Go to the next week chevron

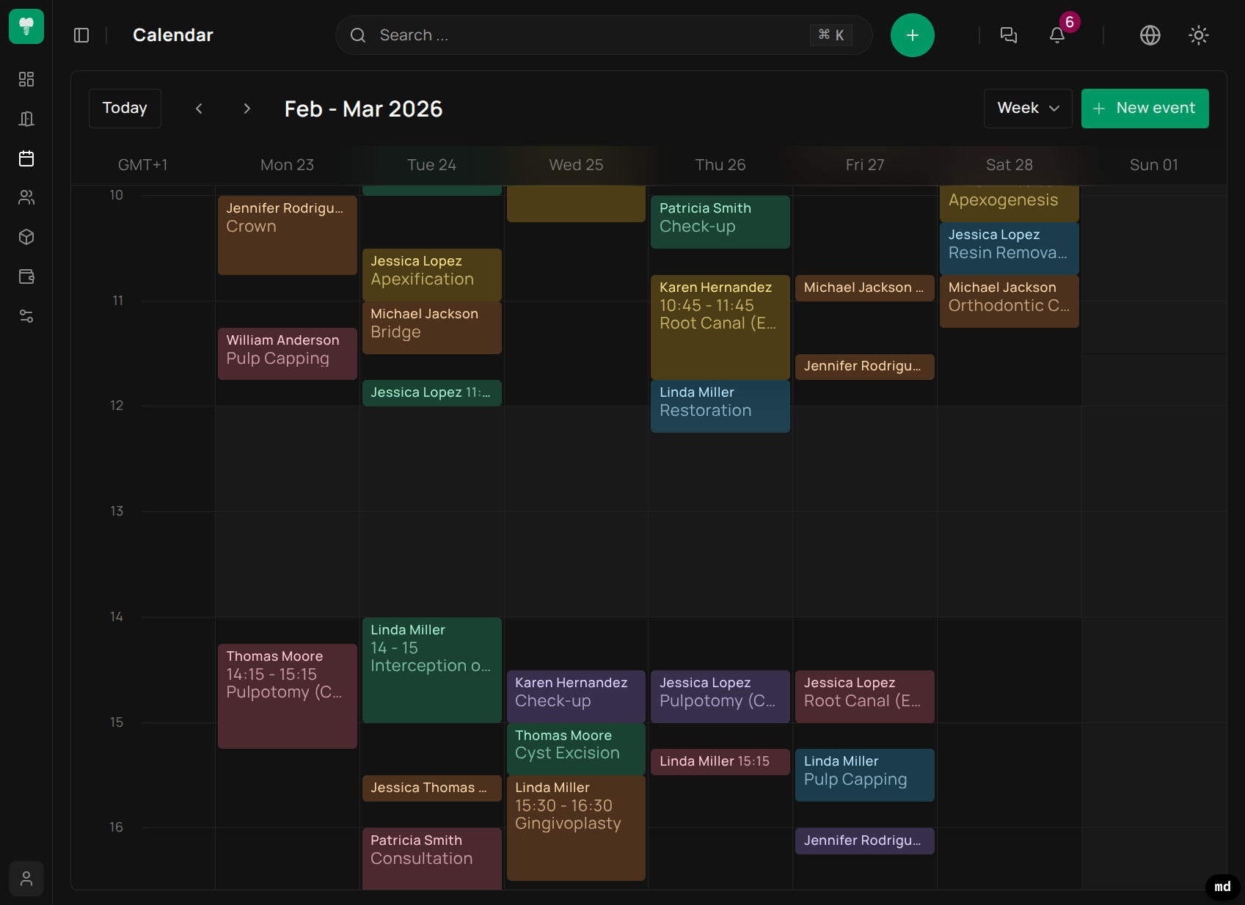pos(247,109)
